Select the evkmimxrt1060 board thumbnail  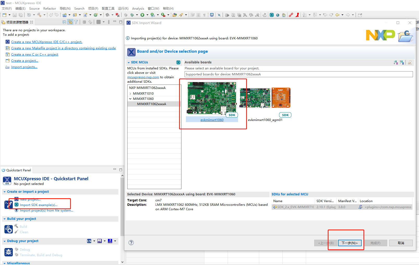pos(212,99)
